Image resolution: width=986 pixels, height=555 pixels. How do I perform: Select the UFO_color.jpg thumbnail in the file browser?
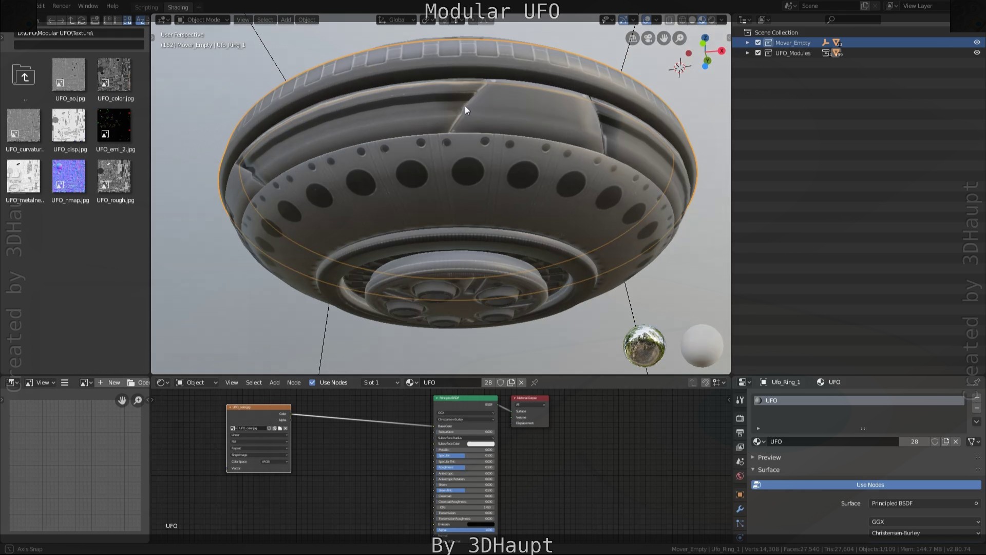click(x=115, y=75)
